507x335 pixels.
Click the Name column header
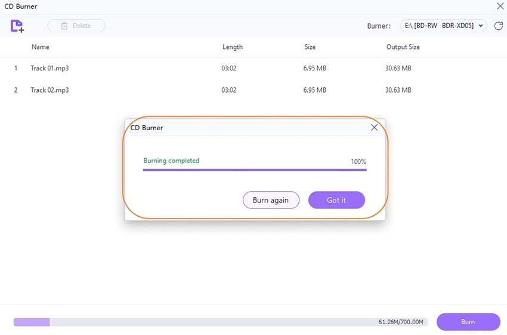click(41, 47)
